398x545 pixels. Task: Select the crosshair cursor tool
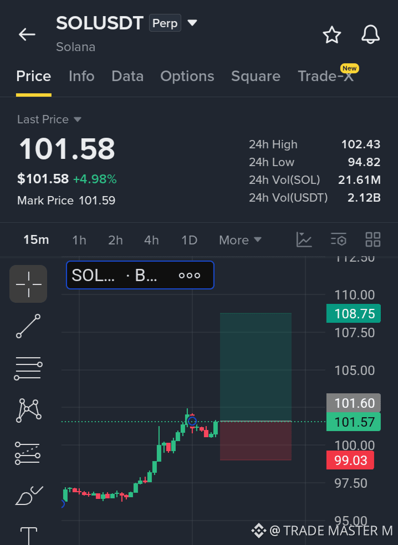coord(28,284)
